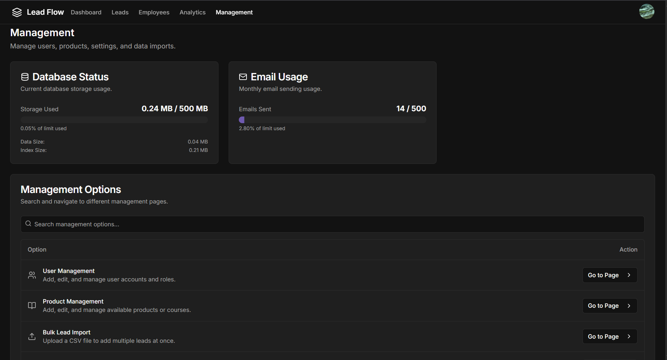The width and height of the screenshot is (667, 360).
Task: Select the Product Management row
Action: pyautogui.click(x=245, y=306)
